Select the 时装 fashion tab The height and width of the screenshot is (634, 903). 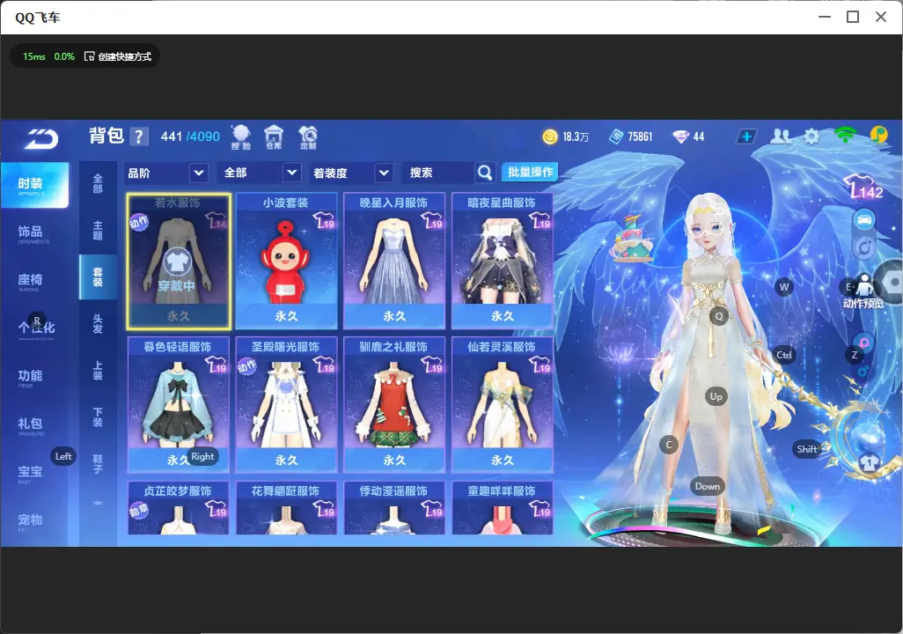pyautogui.click(x=34, y=185)
